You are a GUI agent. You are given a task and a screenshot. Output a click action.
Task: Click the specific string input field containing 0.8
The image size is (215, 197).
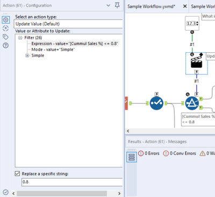[x=72, y=182]
